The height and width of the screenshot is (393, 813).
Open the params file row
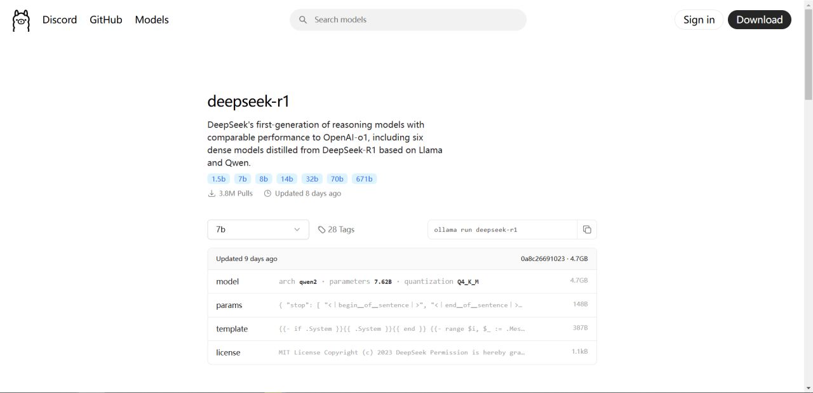(402, 305)
